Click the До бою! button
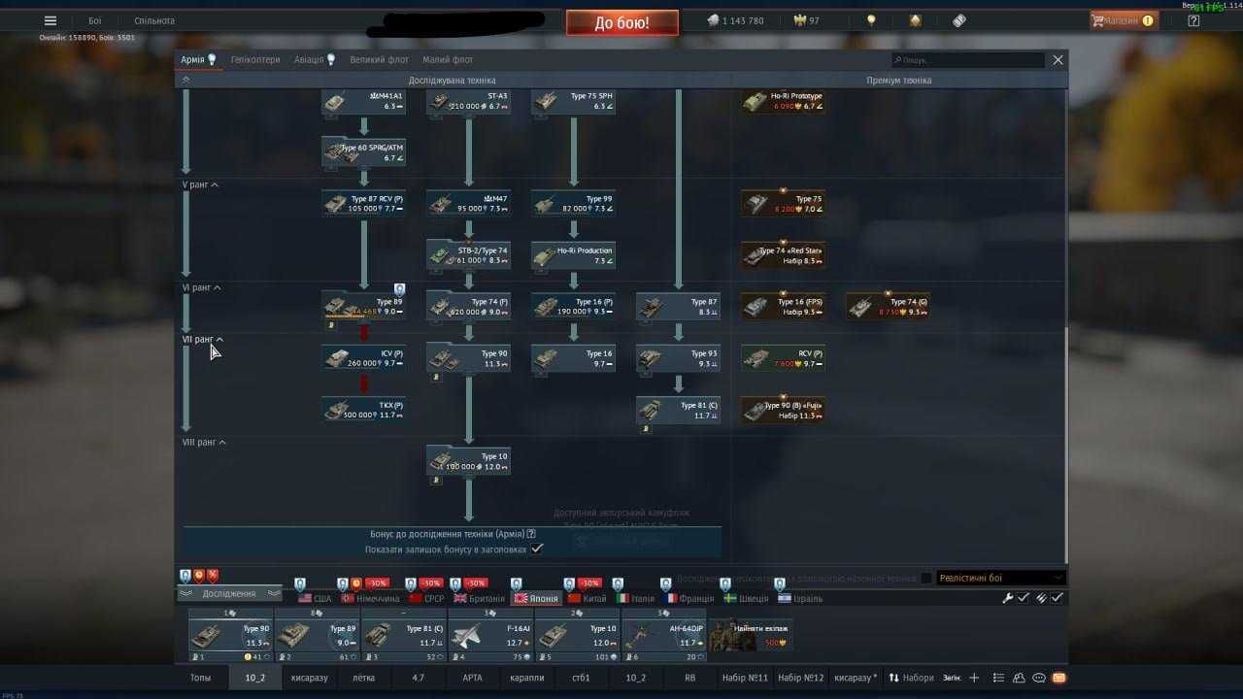 (622, 22)
